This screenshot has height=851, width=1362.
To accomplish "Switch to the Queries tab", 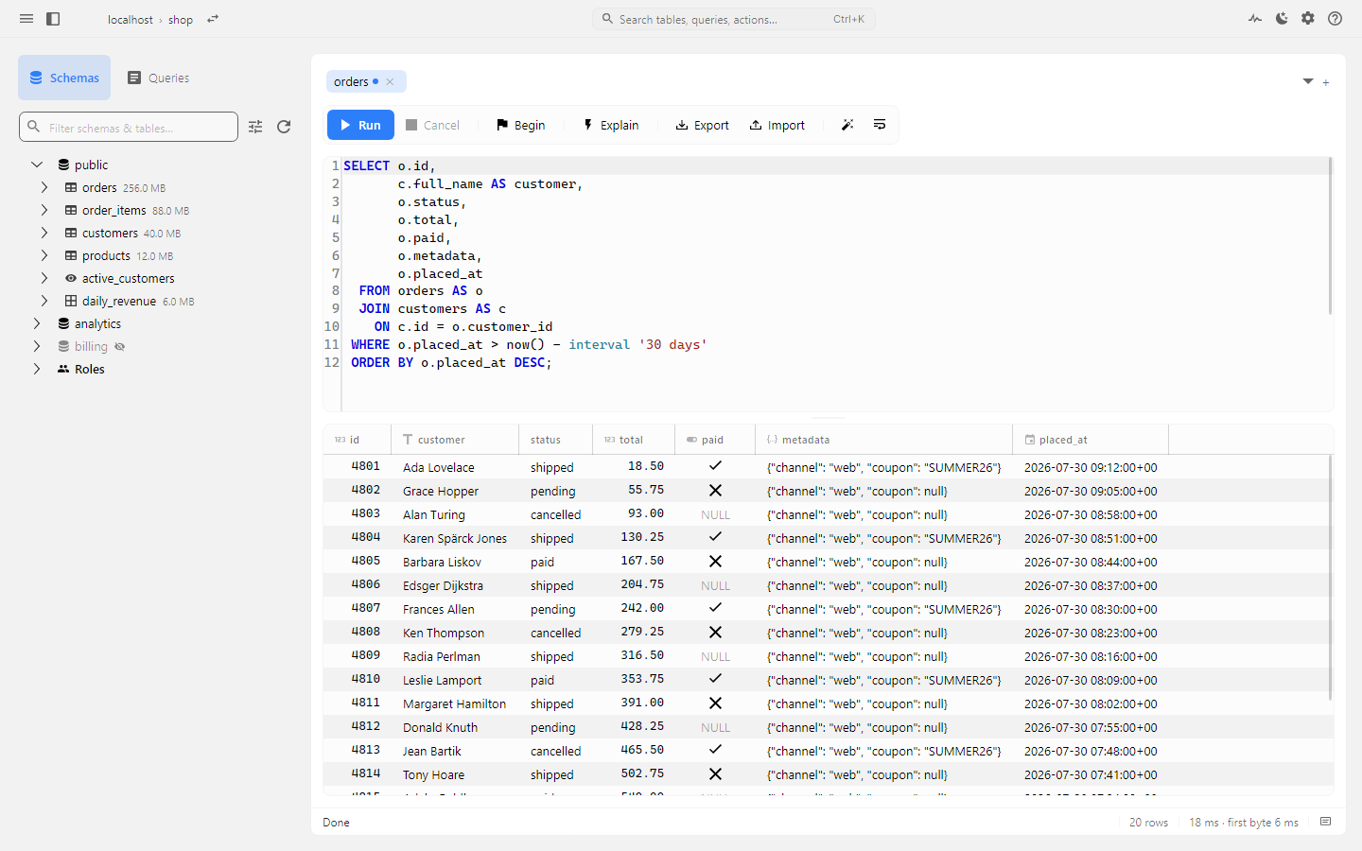I will (x=159, y=78).
